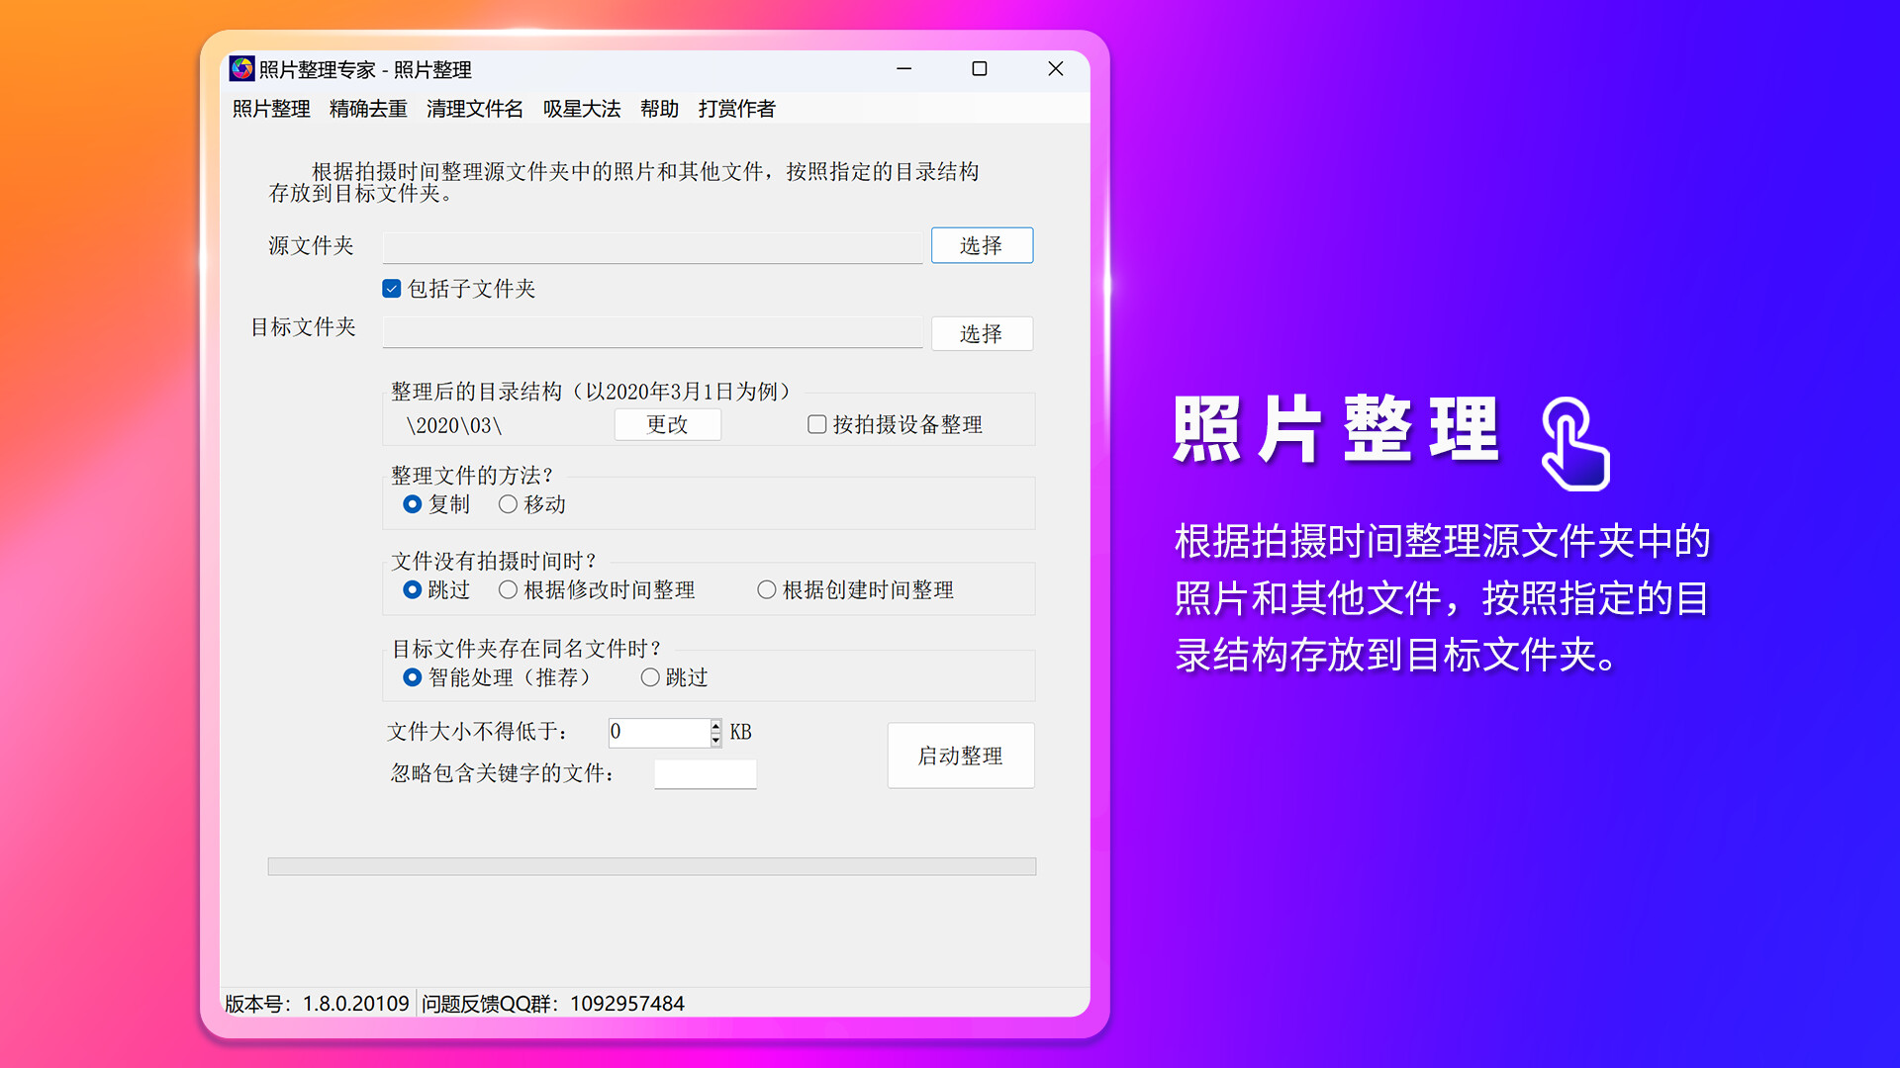This screenshot has width=1900, height=1068.
Task: Click 更改 to modify directory structure
Action: click(668, 424)
